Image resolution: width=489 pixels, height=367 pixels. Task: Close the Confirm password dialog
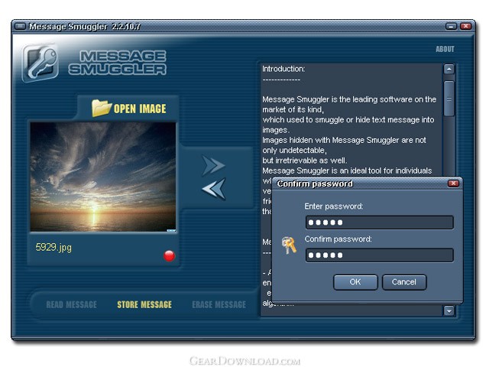[x=453, y=183]
